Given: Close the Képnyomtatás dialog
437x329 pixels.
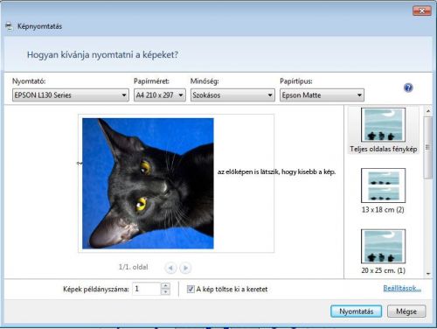Looking at the screenshot, I should (x=422, y=11).
